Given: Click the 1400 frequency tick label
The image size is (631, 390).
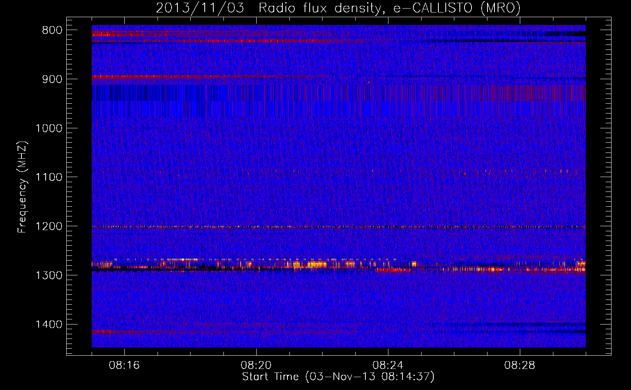Looking at the screenshot, I should (x=49, y=324).
